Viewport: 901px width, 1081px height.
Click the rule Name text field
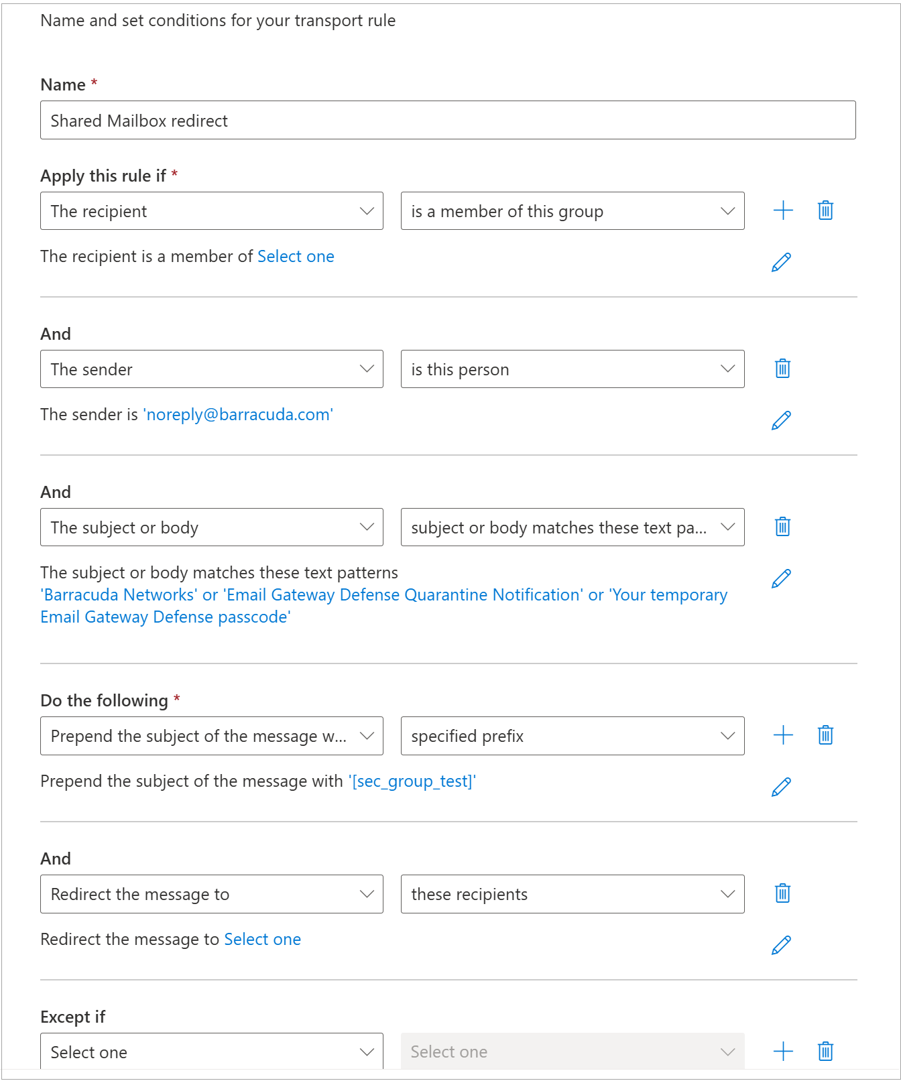click(447, 121)
